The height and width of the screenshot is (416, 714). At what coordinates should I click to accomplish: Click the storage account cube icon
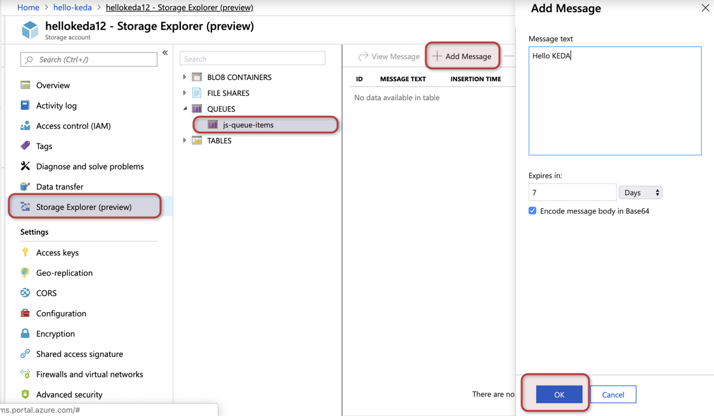[x=30, y=30]
